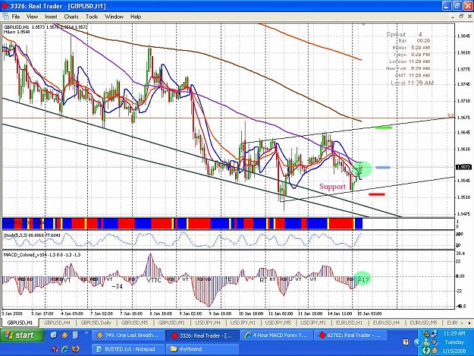Activate the '3326: Real Trader' taskbar button
474x356 pixels.
coord(202,336)
